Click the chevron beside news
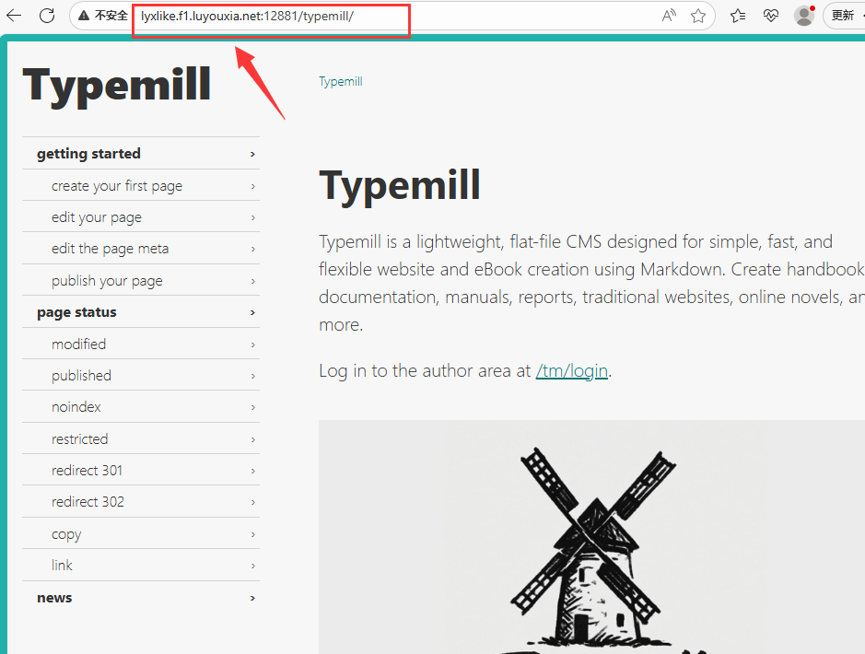865x654 pixels. (x=252, y=598)
